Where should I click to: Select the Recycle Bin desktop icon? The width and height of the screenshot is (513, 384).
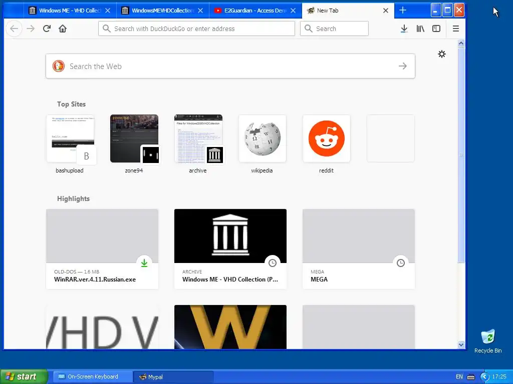click(488, 341)
